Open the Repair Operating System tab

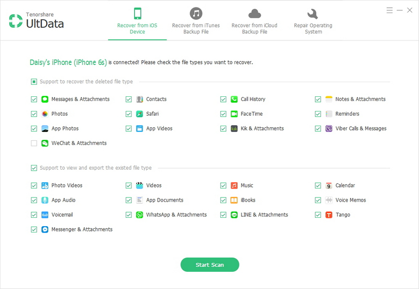[313, 21]
